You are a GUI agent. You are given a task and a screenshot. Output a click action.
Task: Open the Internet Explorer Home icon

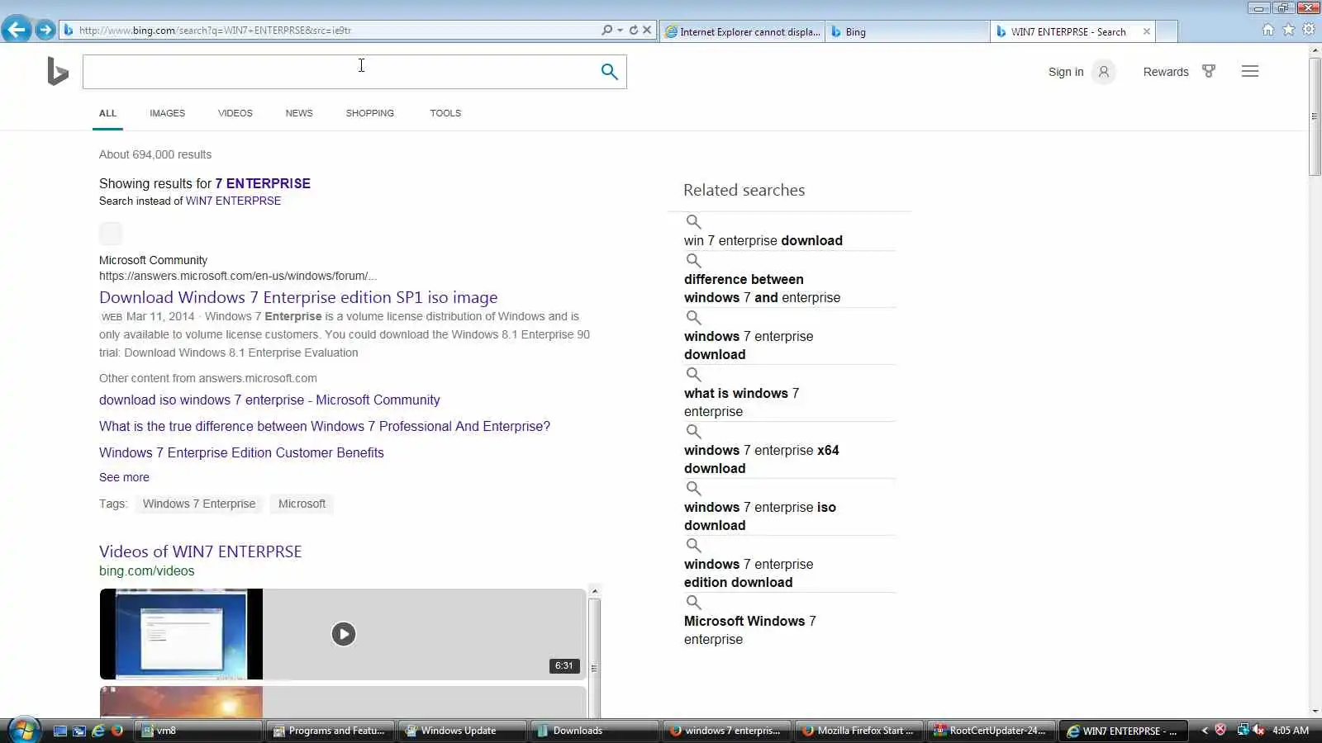pyautogui.click(x=1268, y=30)
